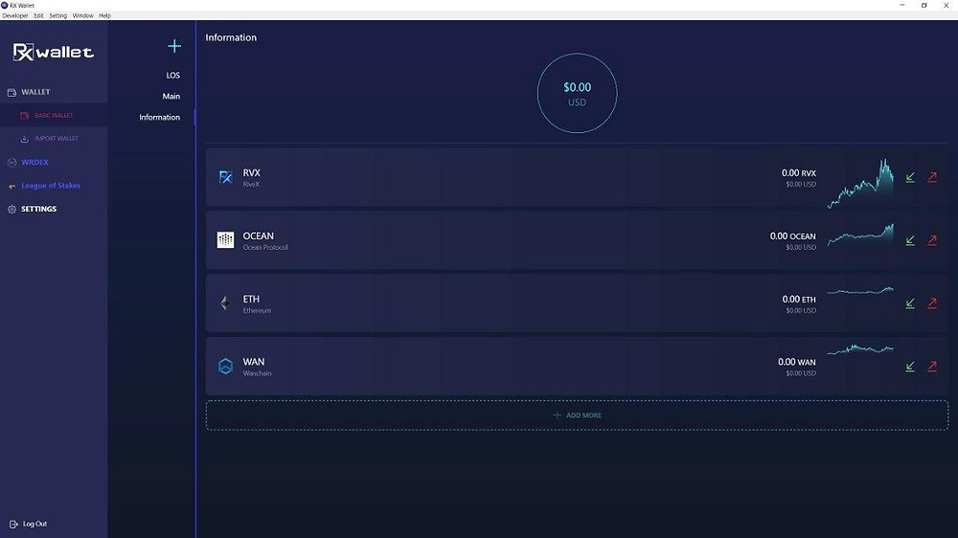
Task: Open the Edit menu
Action: pyautogui.click(x=38, y=16)
